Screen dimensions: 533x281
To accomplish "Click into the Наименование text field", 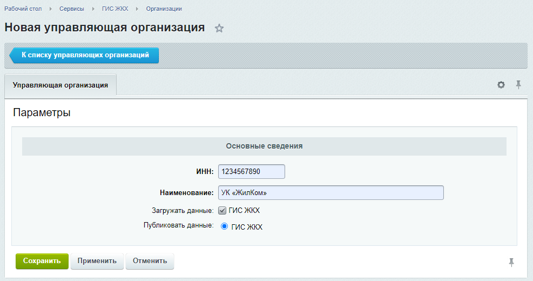I will 330,193.
